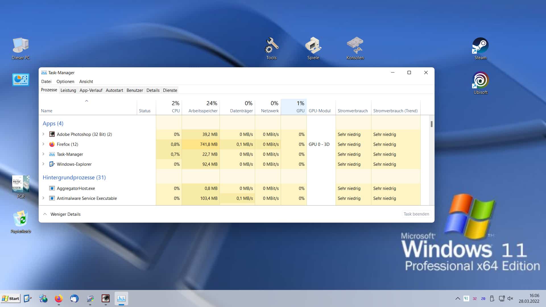Open the Konsolen desktop icon
This screenshot has height=307, width=546.
coord(355,48)
